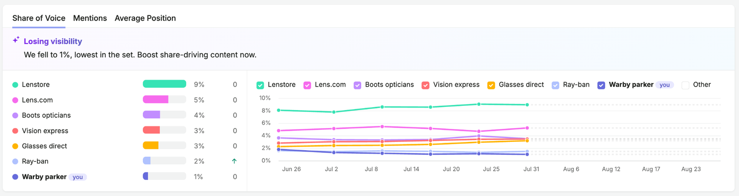Uncheck the Warby parker legend checkbox
The image size is (739, 196).
[601, 85]
